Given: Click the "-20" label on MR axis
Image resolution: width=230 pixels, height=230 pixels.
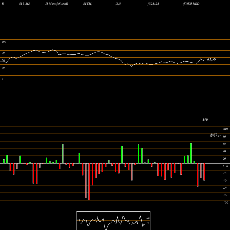Looking at the screenshot, I should pyautogui.click(x=224, y=173).
